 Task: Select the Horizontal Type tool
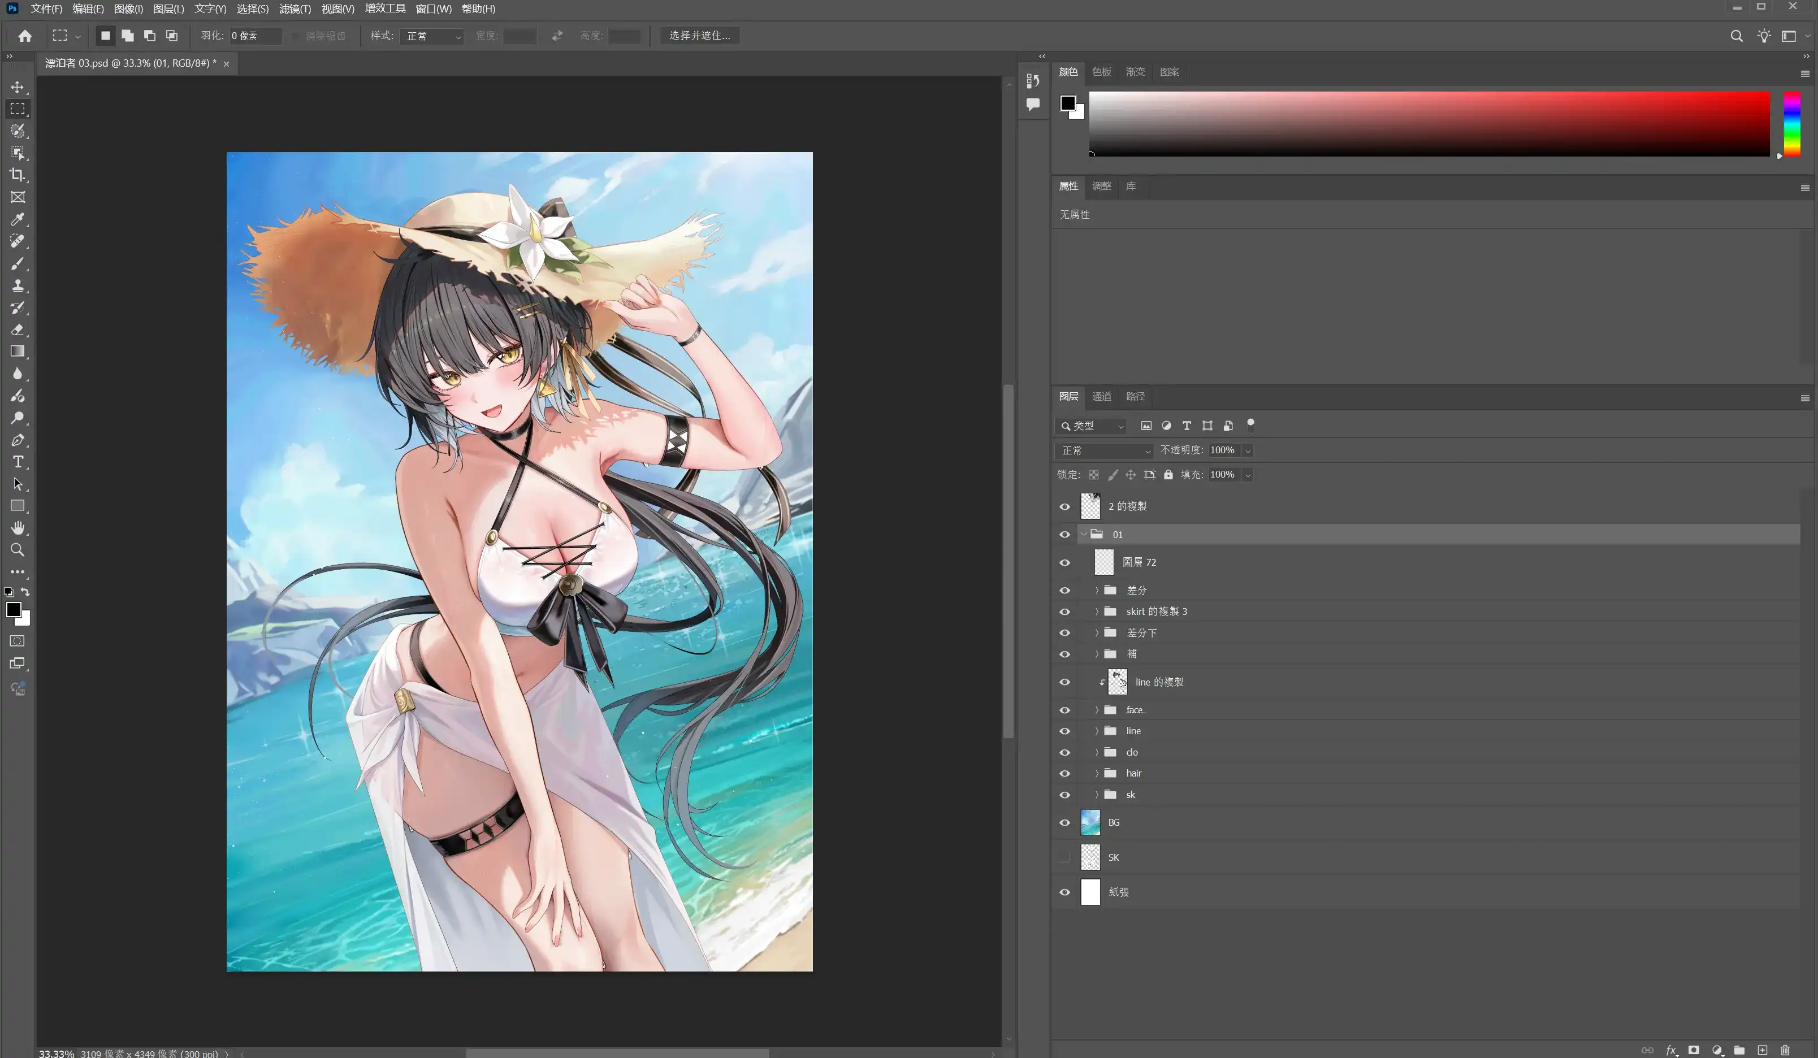pos(18,462)
